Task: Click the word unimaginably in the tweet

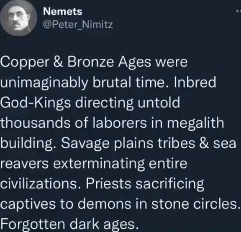Action: pyautogui.click(x=44, y=83)
